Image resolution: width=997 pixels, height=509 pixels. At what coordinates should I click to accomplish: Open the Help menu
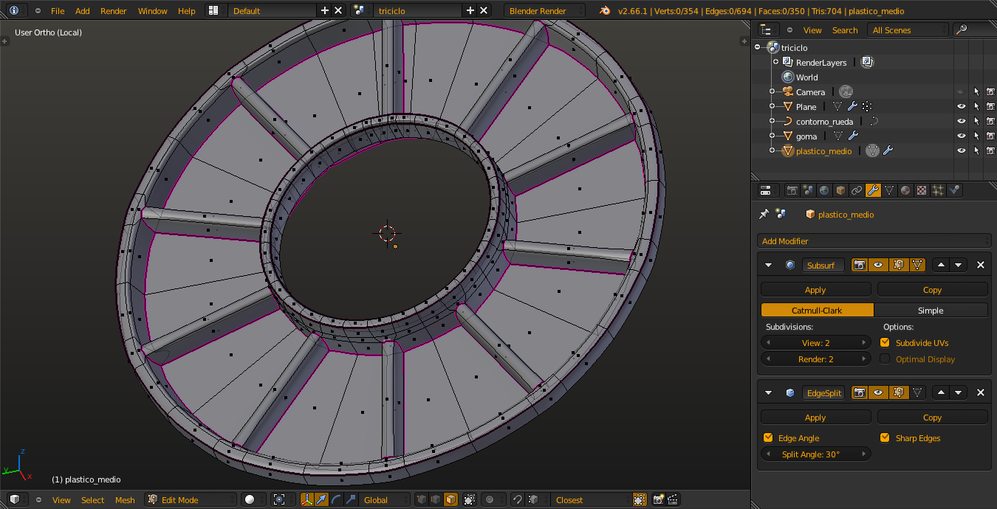(x=187, y=10)
